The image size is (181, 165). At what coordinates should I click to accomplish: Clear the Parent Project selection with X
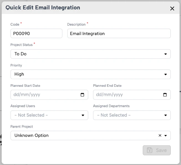(x=160, y=135)
